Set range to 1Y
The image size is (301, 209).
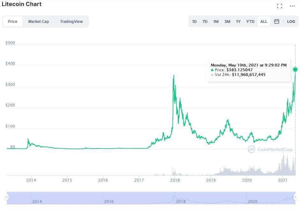click(238, 22)
